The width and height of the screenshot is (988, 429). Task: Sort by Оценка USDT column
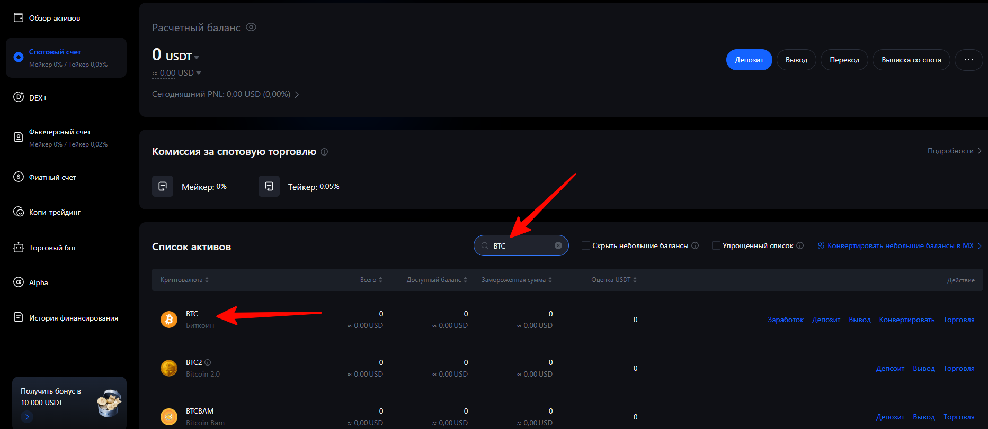point(614,280)
